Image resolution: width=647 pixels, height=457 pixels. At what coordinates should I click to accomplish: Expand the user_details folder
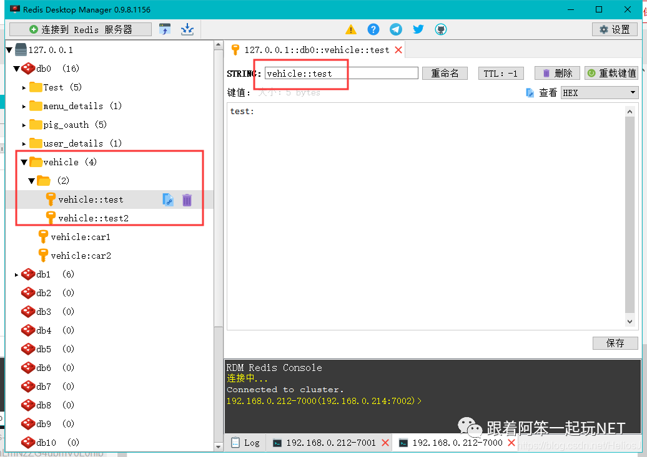[24, 144]
